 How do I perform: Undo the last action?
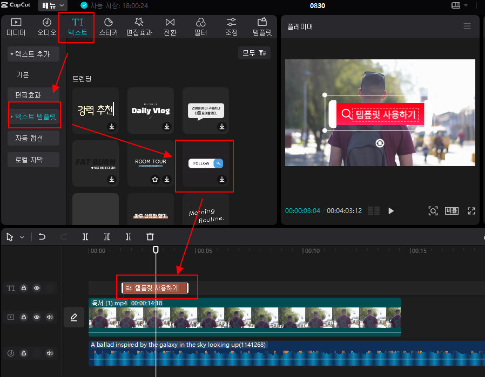(x=42, y=237)
